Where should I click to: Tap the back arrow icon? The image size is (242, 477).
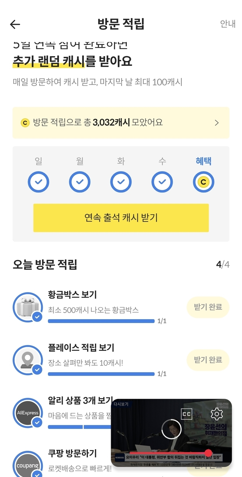click(15, 24)
